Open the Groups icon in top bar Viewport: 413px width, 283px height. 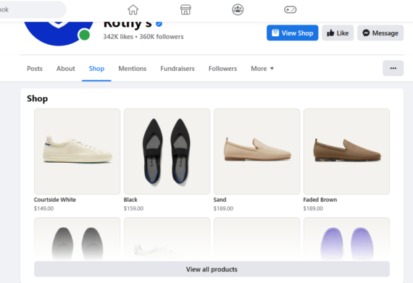238,9
